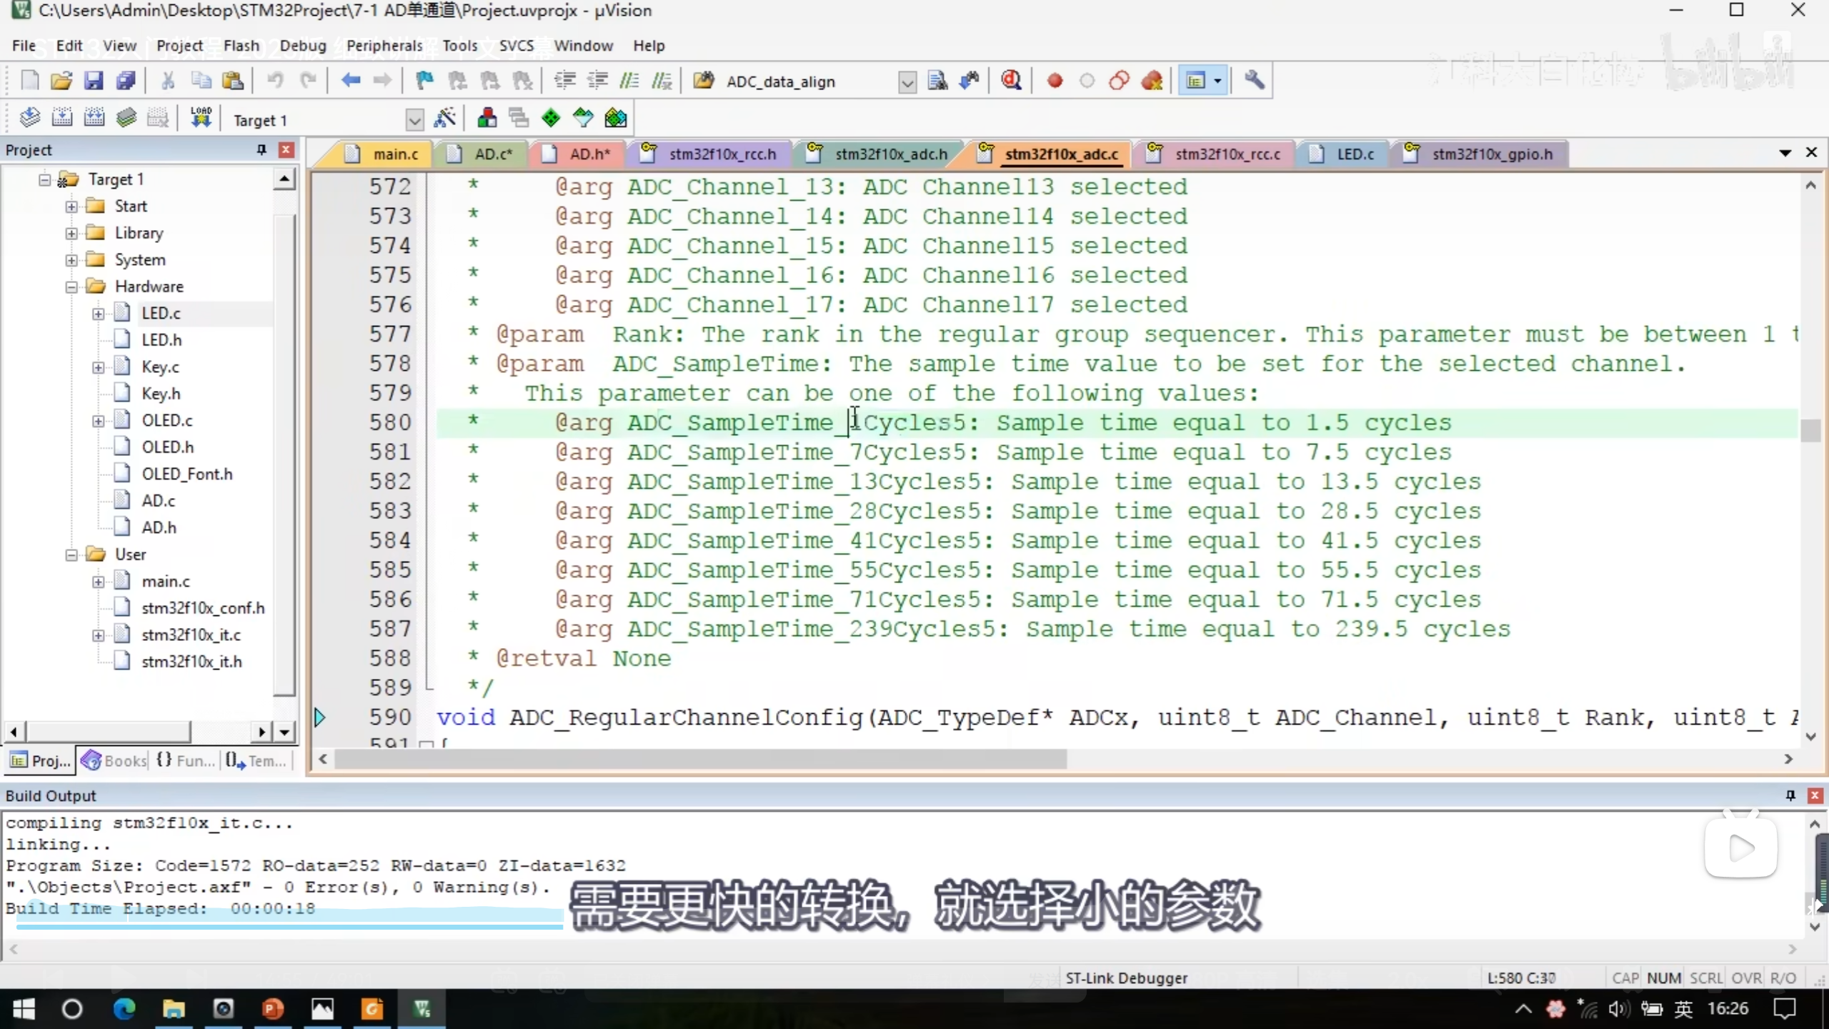Open Options for Target magic wand
1829x1029 pixels.
point(445,118)
